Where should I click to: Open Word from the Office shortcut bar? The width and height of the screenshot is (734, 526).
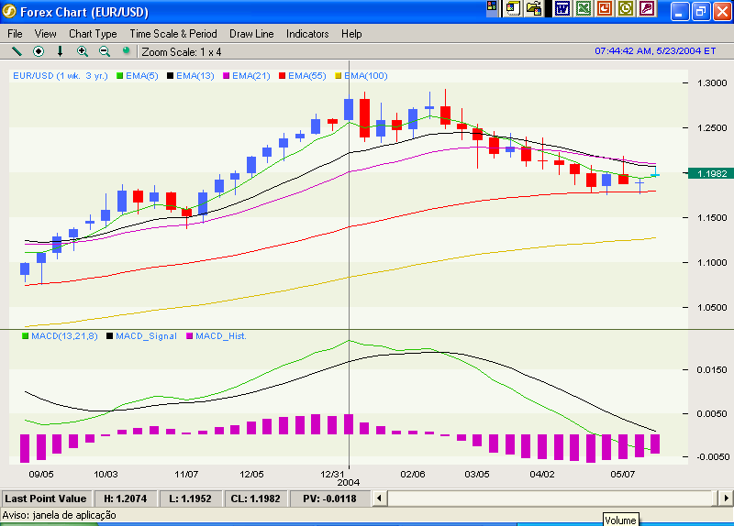click(x=562, y=9)
